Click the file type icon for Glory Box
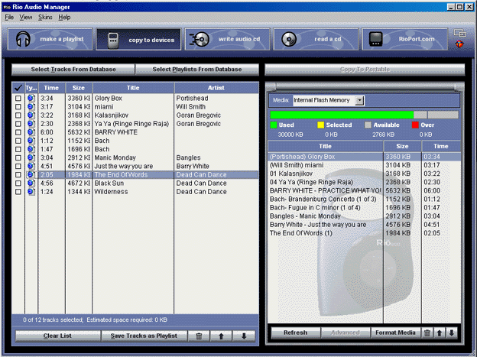 31,99
